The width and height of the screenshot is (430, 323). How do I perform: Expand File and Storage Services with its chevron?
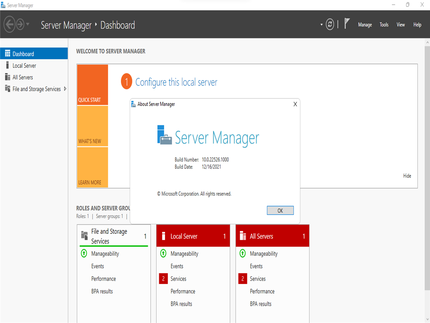click(65, 89)
